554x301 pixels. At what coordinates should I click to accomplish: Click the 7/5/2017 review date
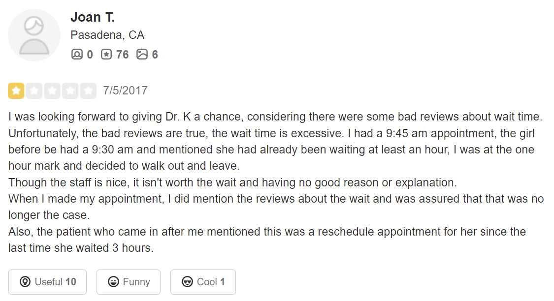126,90
